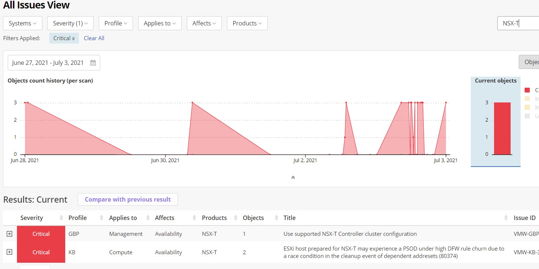This screenshot has width=539, height=269.
Task: Expand the KB critical issue row
Action: 10,252
